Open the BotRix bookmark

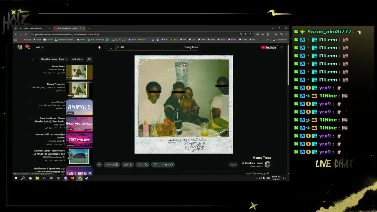coord(81,40)
